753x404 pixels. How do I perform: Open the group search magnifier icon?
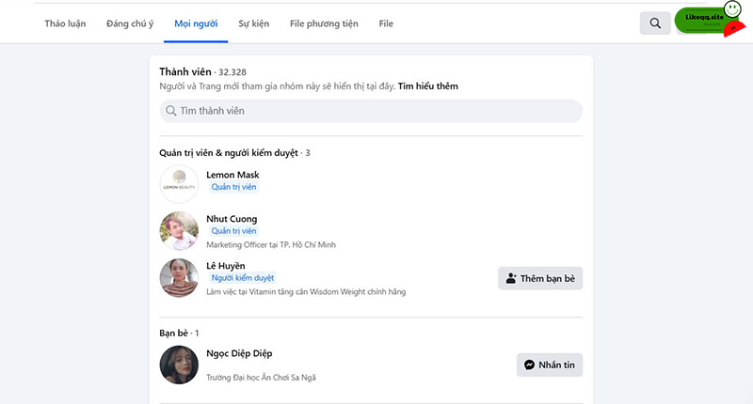[655, 23]
